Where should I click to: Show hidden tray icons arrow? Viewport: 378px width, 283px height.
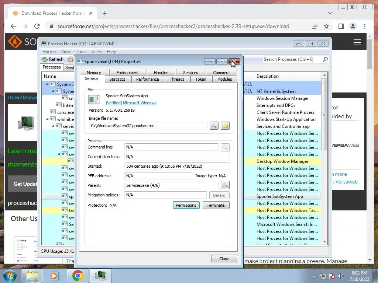click(x=314, y=276)
